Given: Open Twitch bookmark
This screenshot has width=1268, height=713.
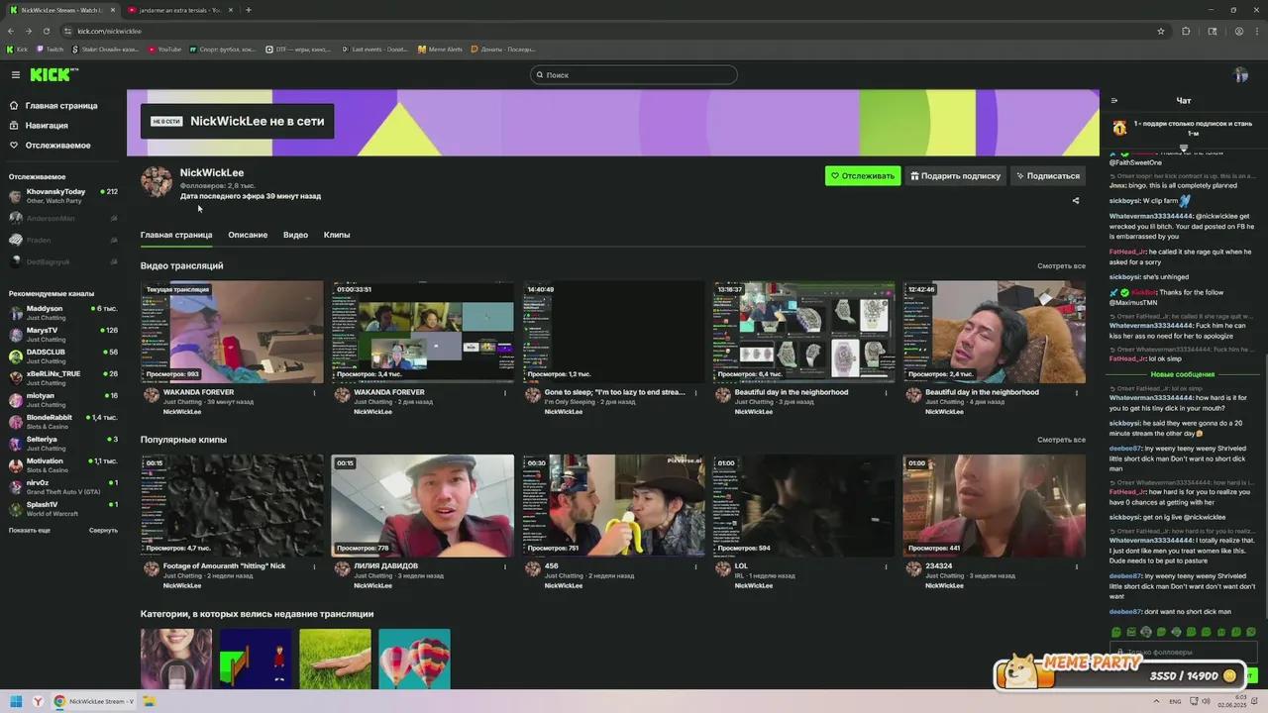Looking at the screenshot, I should (50, 49).
